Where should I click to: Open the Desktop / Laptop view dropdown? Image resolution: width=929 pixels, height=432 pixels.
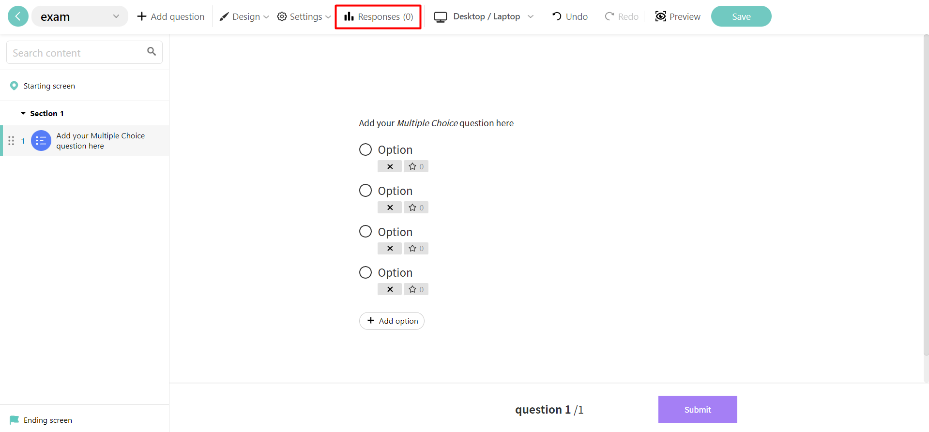(531, 16)
